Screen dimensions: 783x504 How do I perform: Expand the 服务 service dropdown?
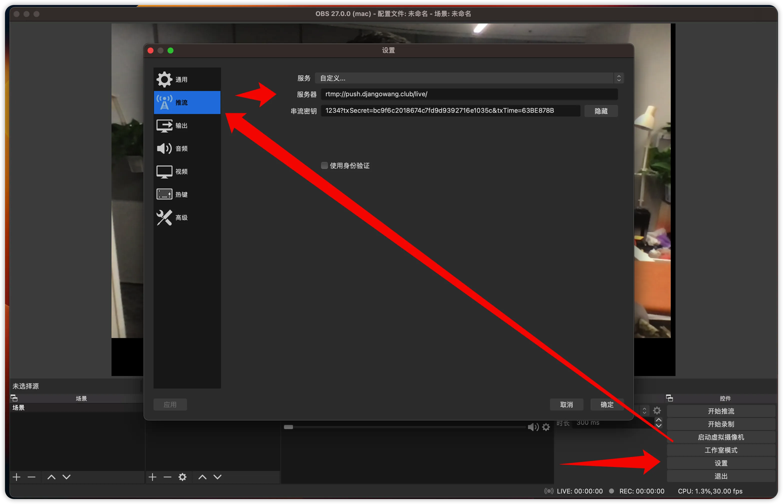[x=469, y=78]
